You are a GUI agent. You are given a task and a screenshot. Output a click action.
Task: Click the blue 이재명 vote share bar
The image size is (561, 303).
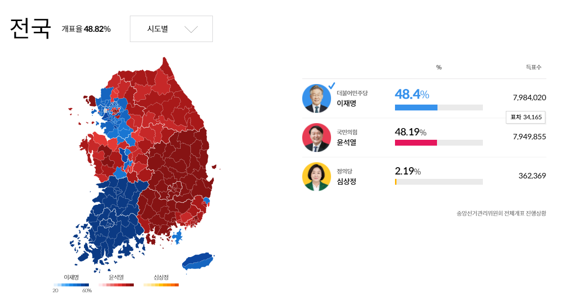point(416,108)
